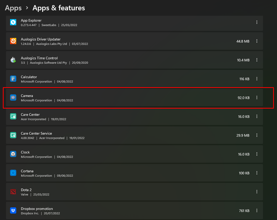The image size is (277, 220).
Task: Select the App Explorer name
Action: (x=31, y=20)
